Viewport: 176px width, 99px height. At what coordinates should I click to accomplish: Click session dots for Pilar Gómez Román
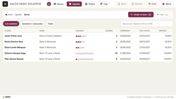coord(84,59)
